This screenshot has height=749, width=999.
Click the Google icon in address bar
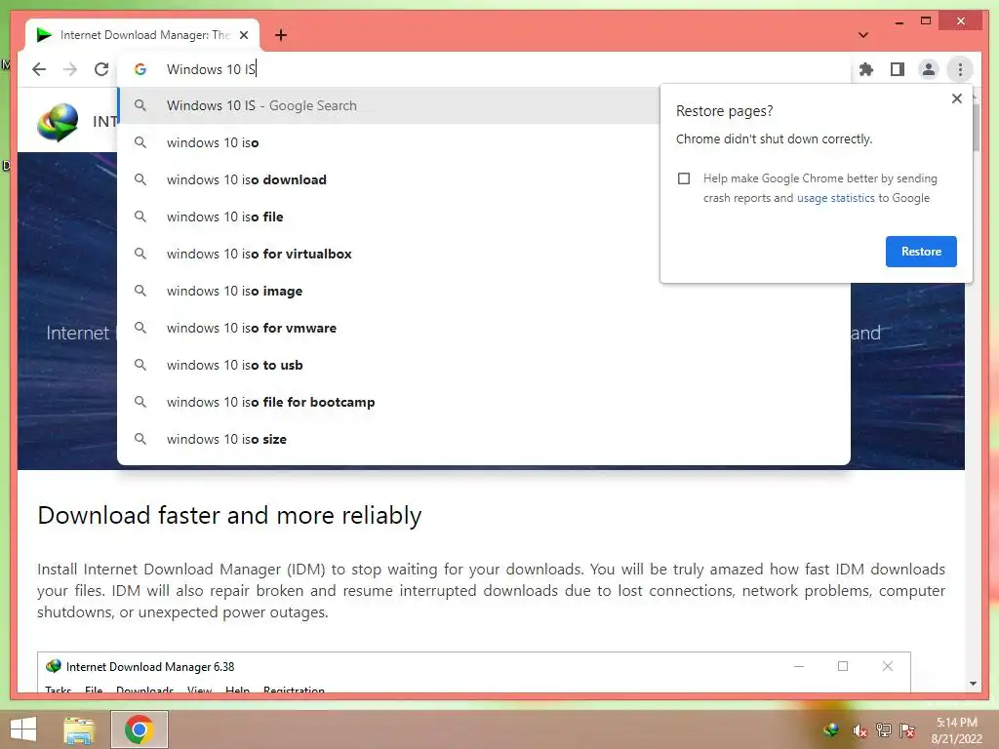coord(140,69)
